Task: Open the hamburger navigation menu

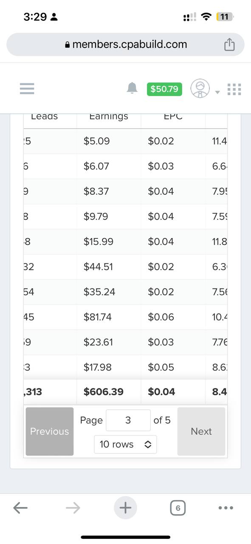Action: 27,88
